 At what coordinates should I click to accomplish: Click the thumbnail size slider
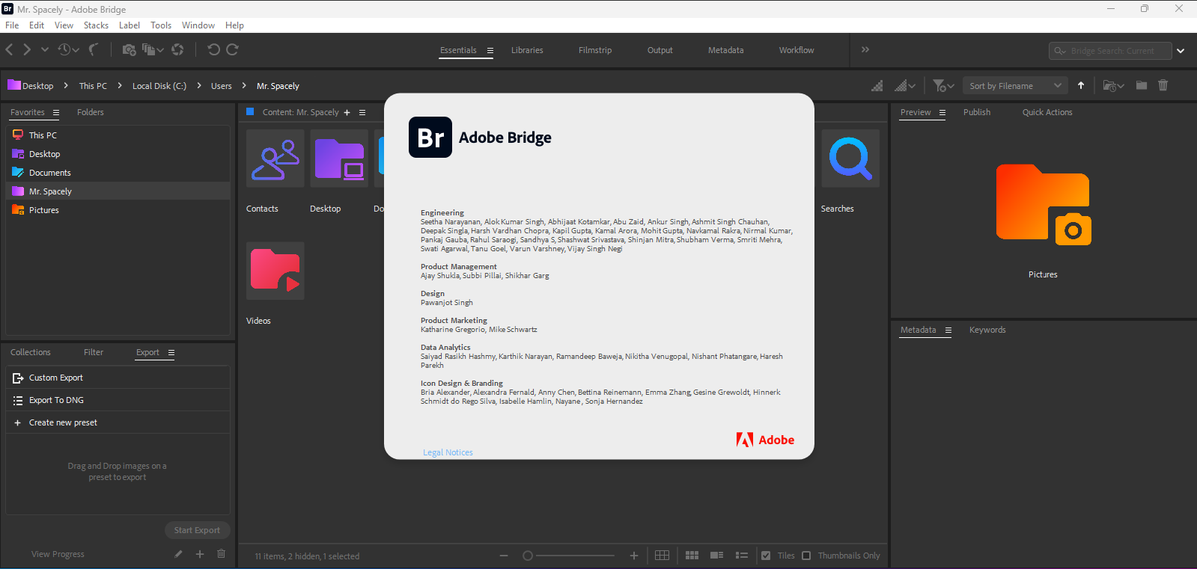click(569, 556)
